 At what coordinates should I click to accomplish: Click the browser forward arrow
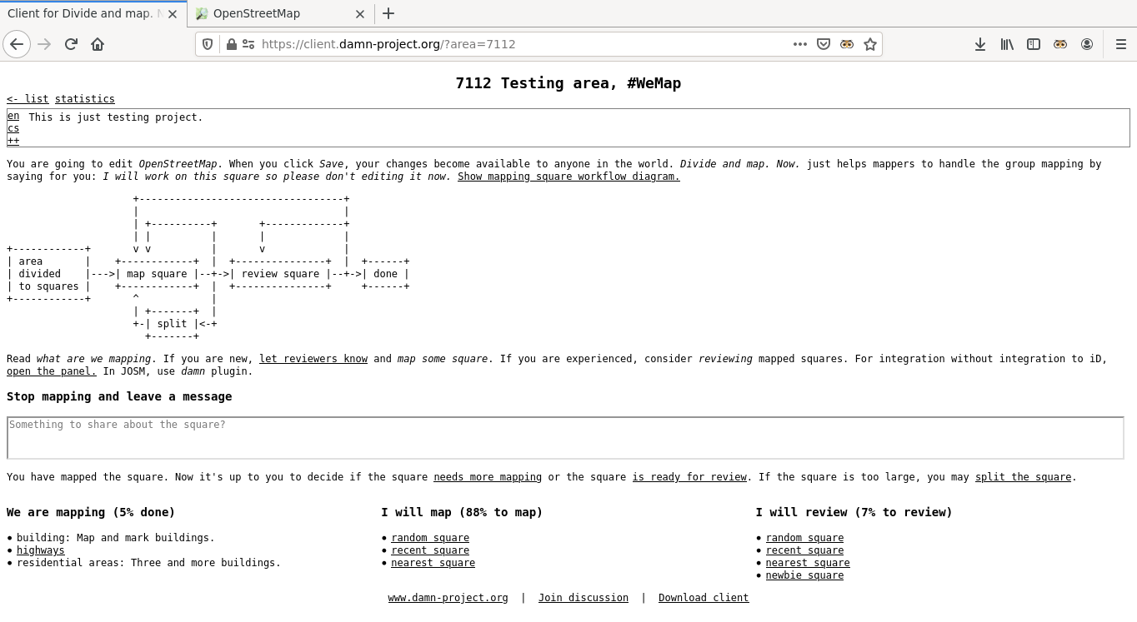[44, 44]
